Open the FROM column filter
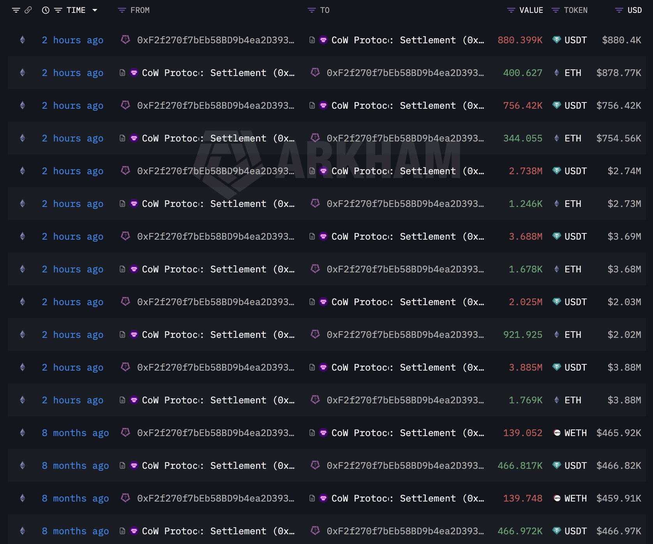This screenshot has height=544, width=653. pos(122,10)
